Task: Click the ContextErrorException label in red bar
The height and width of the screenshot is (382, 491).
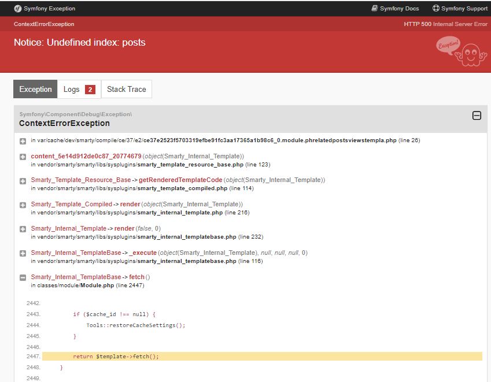Action: coord(44,24)
